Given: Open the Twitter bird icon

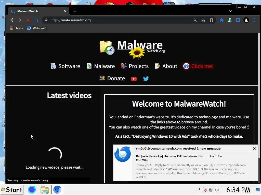Looking at the screenshot, I should 146,79.
